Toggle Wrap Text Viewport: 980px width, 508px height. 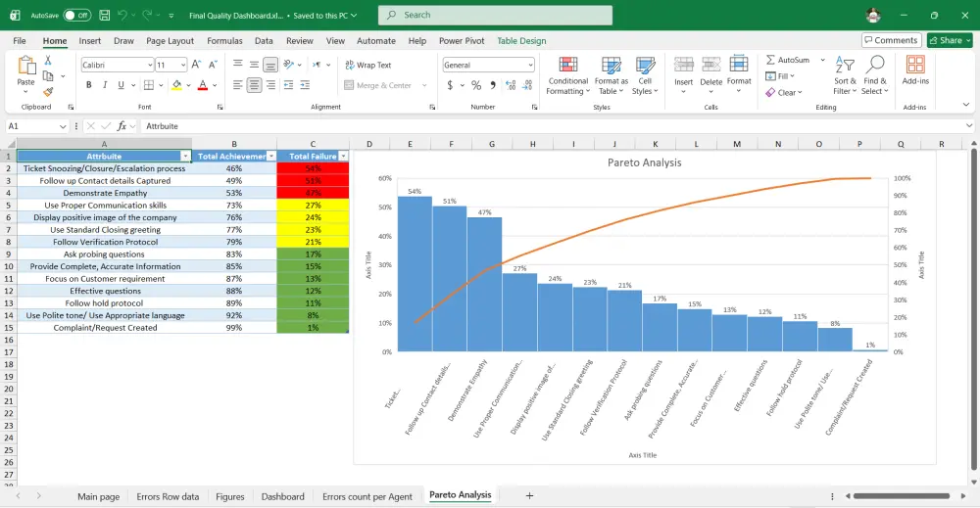(x=367, y=65)
